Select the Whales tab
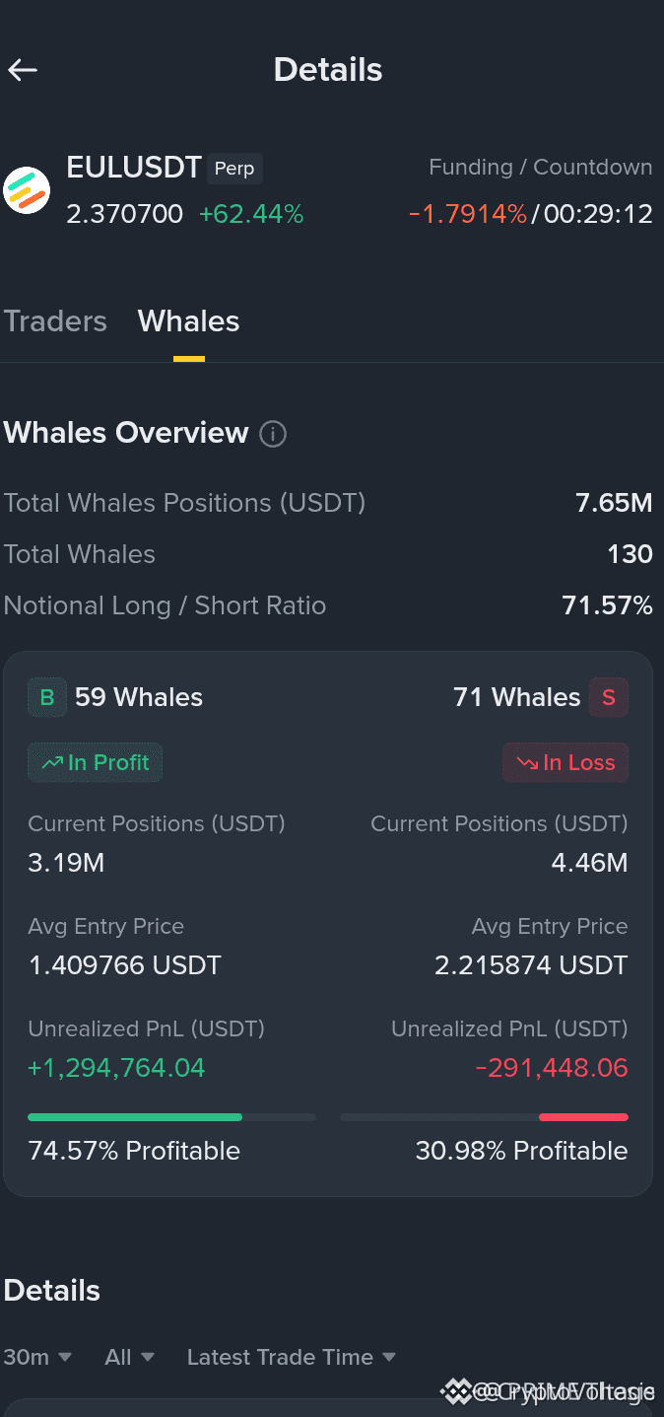 click(x=189, y=321)
